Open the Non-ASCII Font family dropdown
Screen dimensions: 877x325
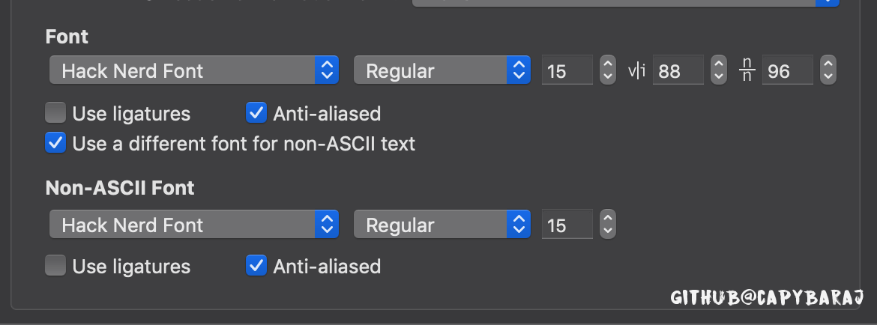click(193, 225)
